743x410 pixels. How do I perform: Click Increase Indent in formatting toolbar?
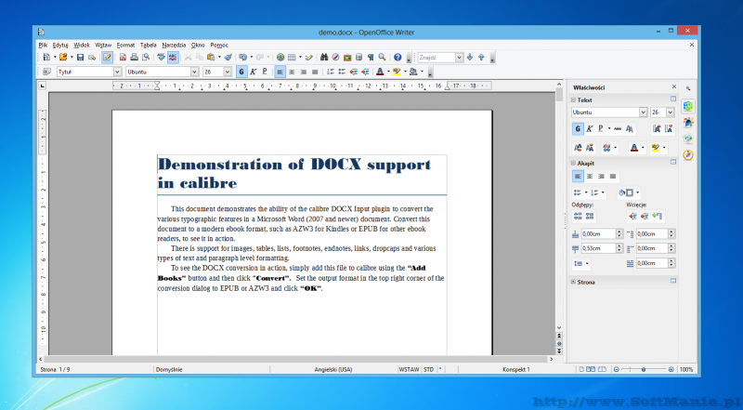coord(365,72)
